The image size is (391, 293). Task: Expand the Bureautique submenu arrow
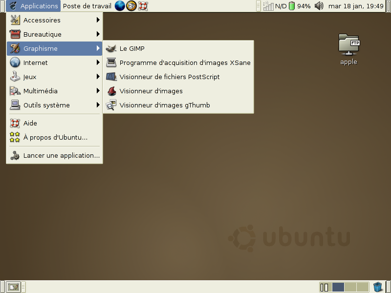98,34
